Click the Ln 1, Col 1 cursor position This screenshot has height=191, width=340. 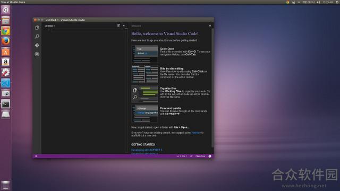pos(182,156)
